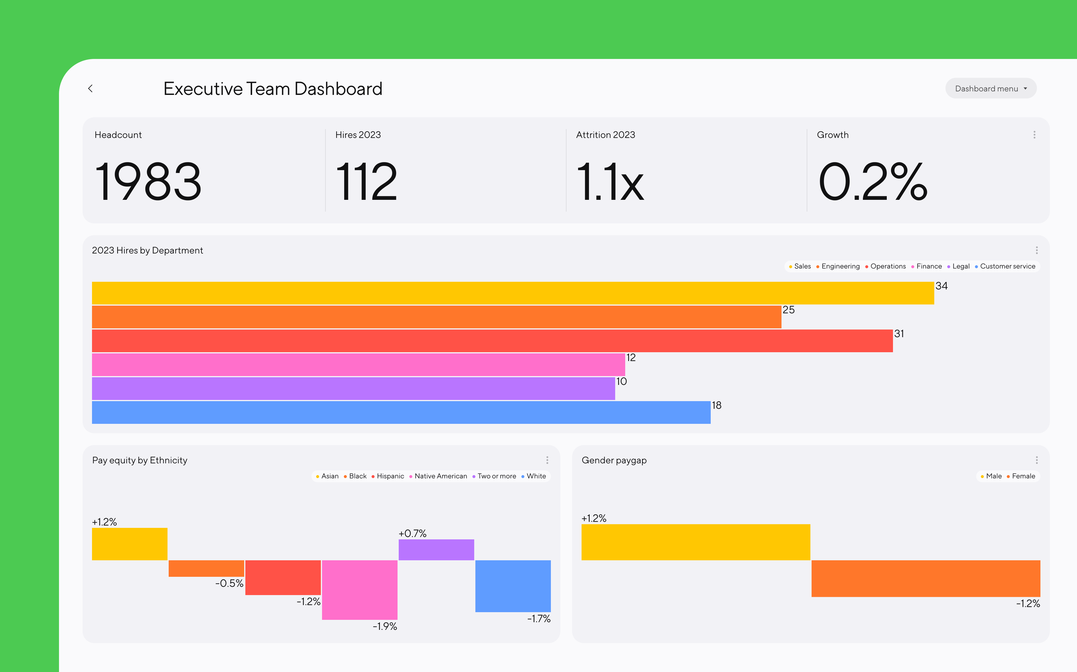Click the Headcount 1983 metric
Viewport: 1077px width, 672px height.
tap(148, 181)
